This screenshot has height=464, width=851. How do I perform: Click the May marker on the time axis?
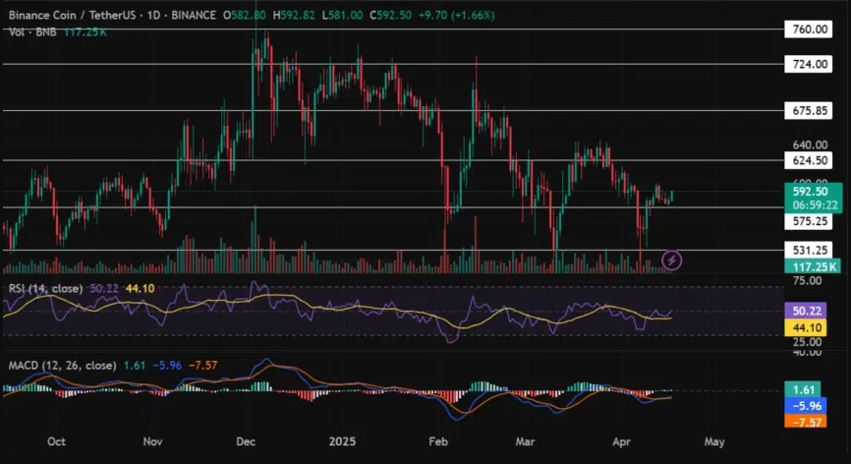pos(714,442)
